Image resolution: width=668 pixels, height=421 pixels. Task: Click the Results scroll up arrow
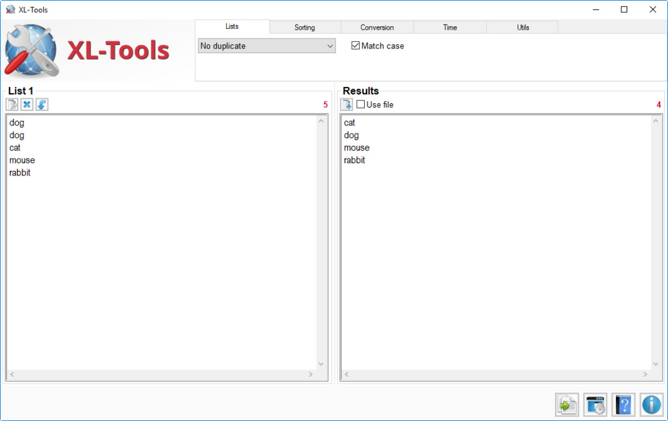pyautogui.click(x=656, y=121)
